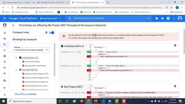The width and height of the screenshot is (185, 104).
Task: Click the search magnifier icon
Action: click(70, 18)
